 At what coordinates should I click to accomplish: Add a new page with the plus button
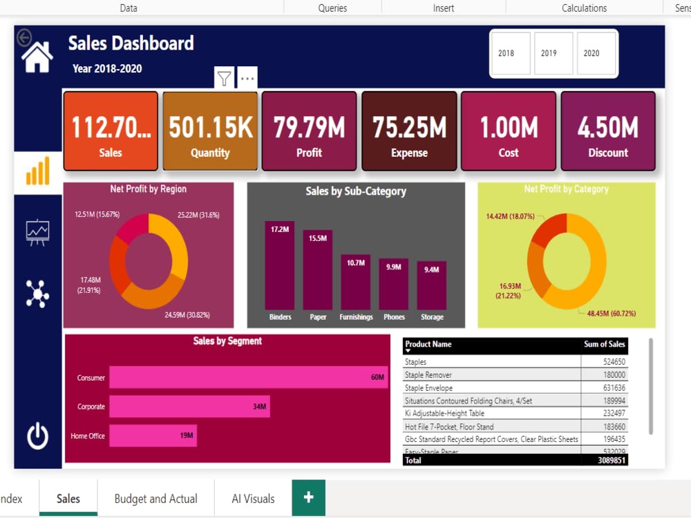[x=307, y=497]
